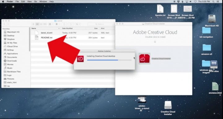The height and width of the screenshot is (119, 223).
Task: Open Pictures in Finder sidebar
Action: pyautogui.click(x=11, y=79)
